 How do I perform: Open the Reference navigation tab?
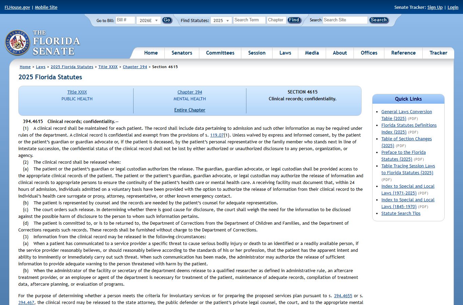(x=403, y=53)
